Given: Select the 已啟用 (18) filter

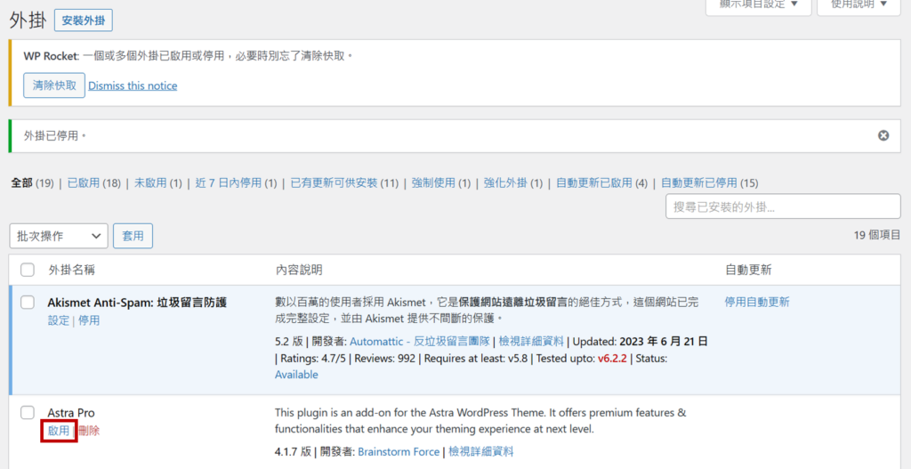Looking at the screenshot, I should pyautogui.click(x=94, y=183).
